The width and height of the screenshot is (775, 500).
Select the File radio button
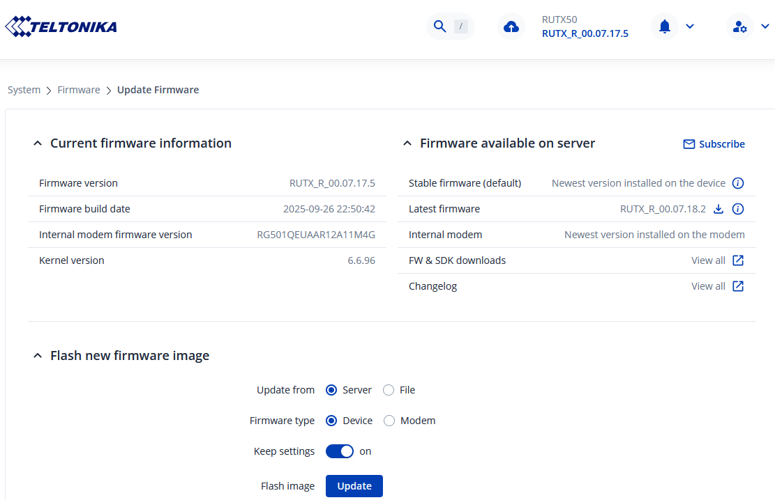pos(389,390)
